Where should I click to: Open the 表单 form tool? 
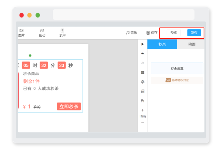click(62, 33)
